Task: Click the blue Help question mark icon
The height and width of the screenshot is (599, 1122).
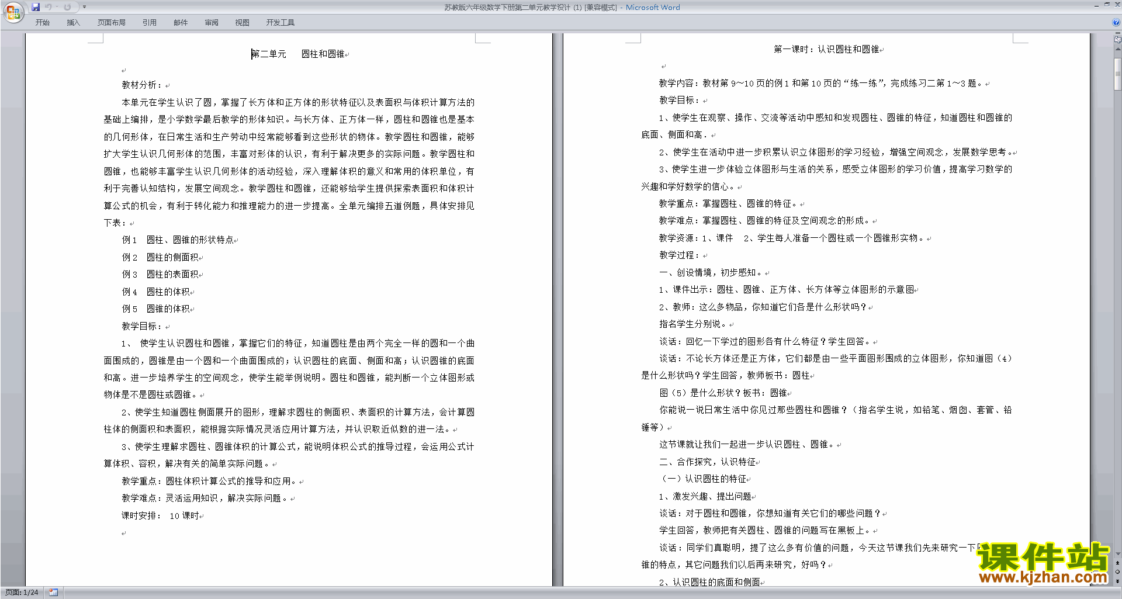Action: click(1116, 22)
